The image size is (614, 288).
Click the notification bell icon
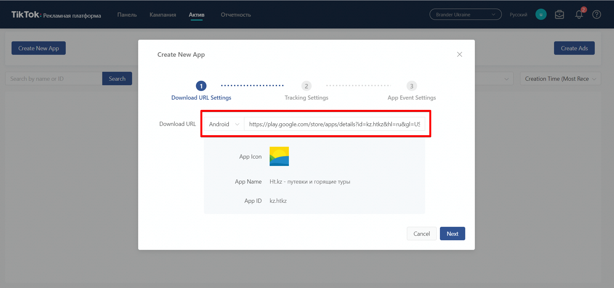(579, 15)
